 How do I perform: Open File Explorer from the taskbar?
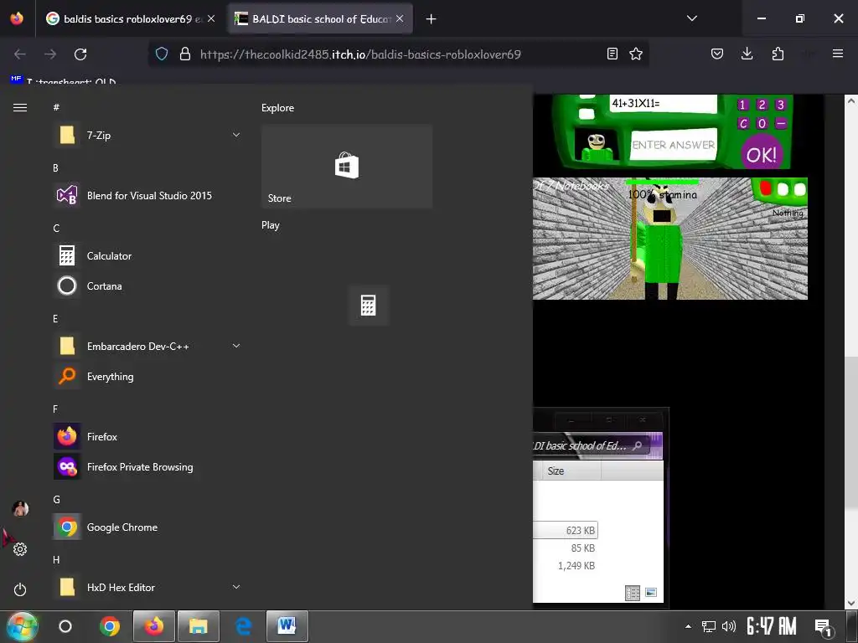pos(199,626)
